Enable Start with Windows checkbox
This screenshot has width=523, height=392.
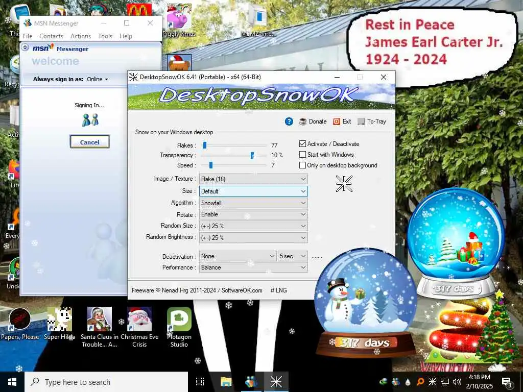[302, 154]
